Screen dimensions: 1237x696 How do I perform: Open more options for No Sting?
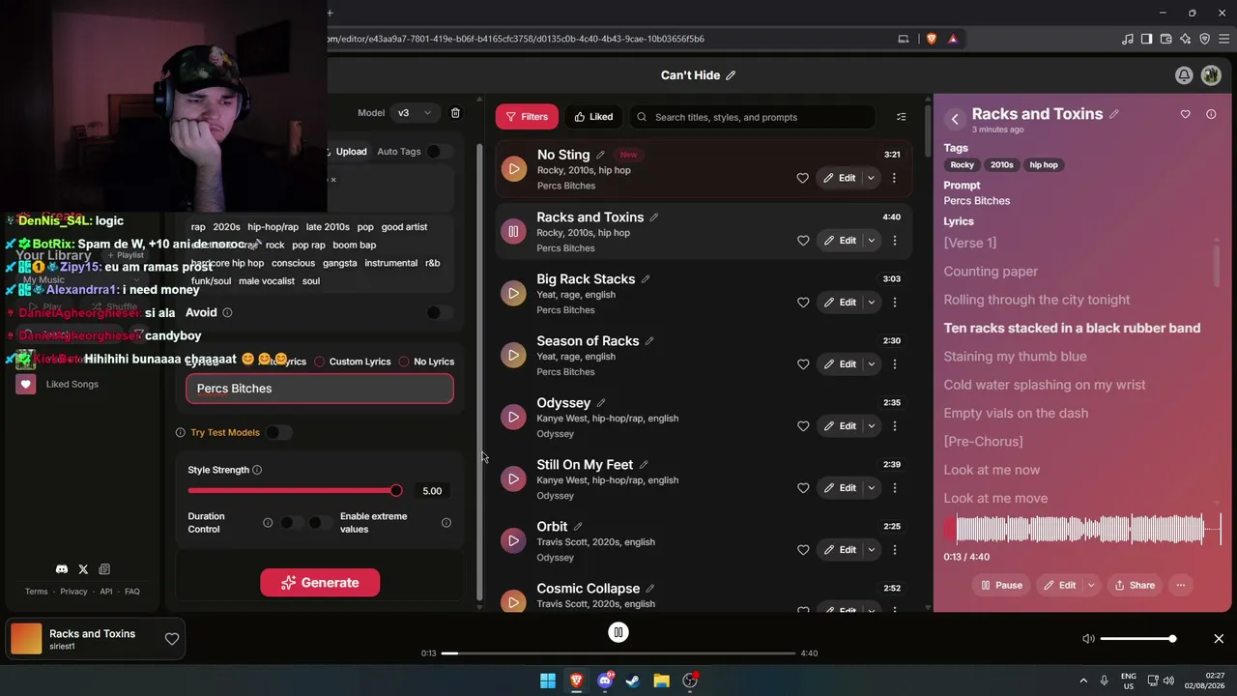pyautogui.click(x=894, y=178)
